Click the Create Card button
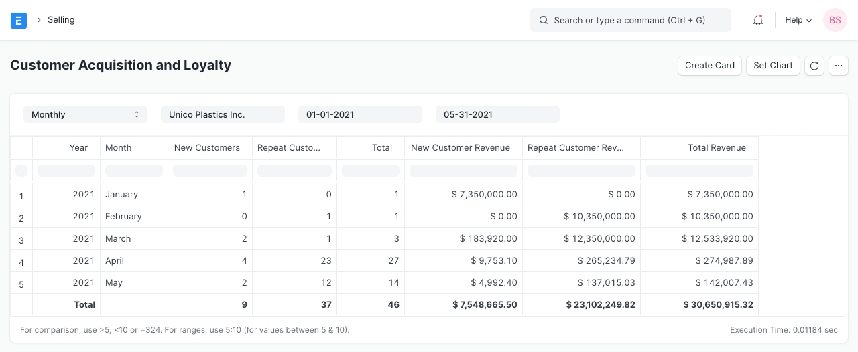Screen dimensions: 858x352 click(x=710, y=66)
